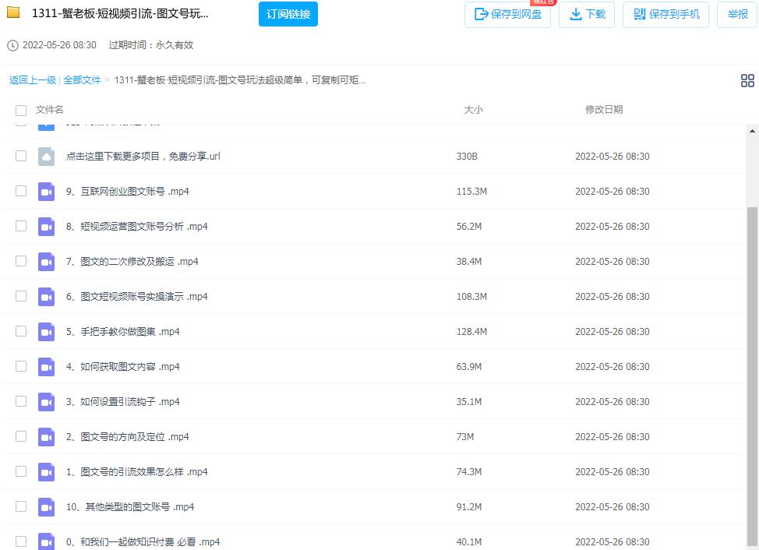Check the box for 5、手把手教你做图集.mp4
The image size is (759, 550).
pyautogui.click(x=21, y=331)
